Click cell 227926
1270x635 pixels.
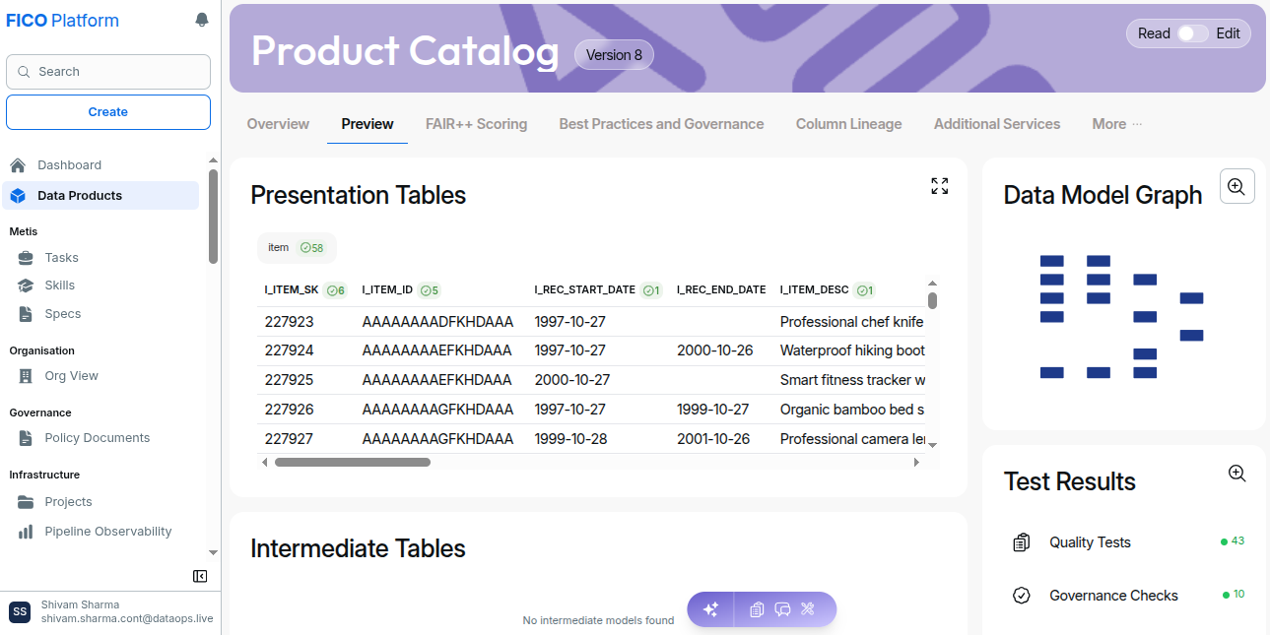(290, 410)
